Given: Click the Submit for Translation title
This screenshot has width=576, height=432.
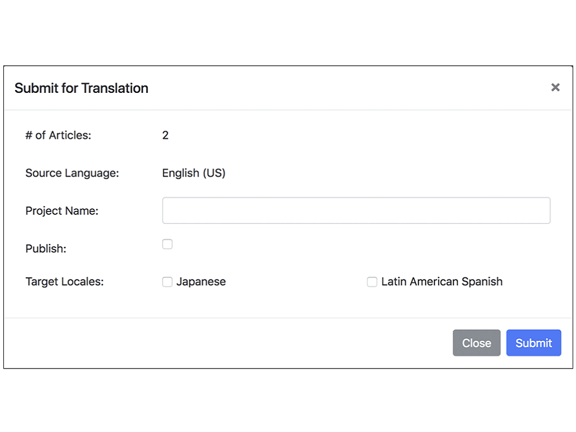Looking at the screenshot, I should point(82,88).
